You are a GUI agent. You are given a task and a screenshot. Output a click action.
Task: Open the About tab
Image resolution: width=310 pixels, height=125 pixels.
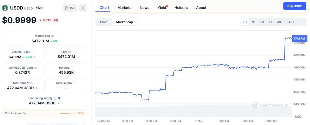coord(201,7)
